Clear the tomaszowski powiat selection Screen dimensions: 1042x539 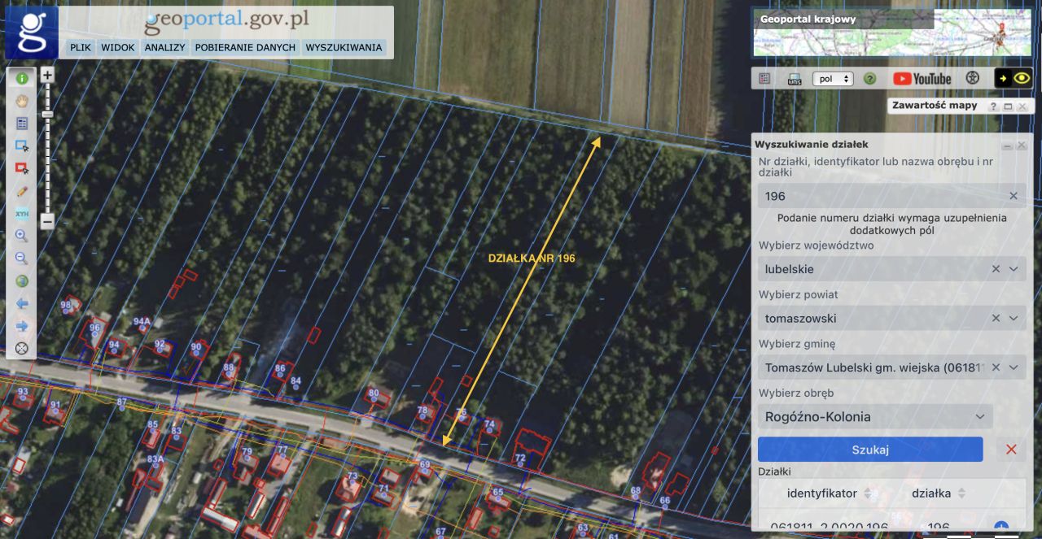point(996,318)
